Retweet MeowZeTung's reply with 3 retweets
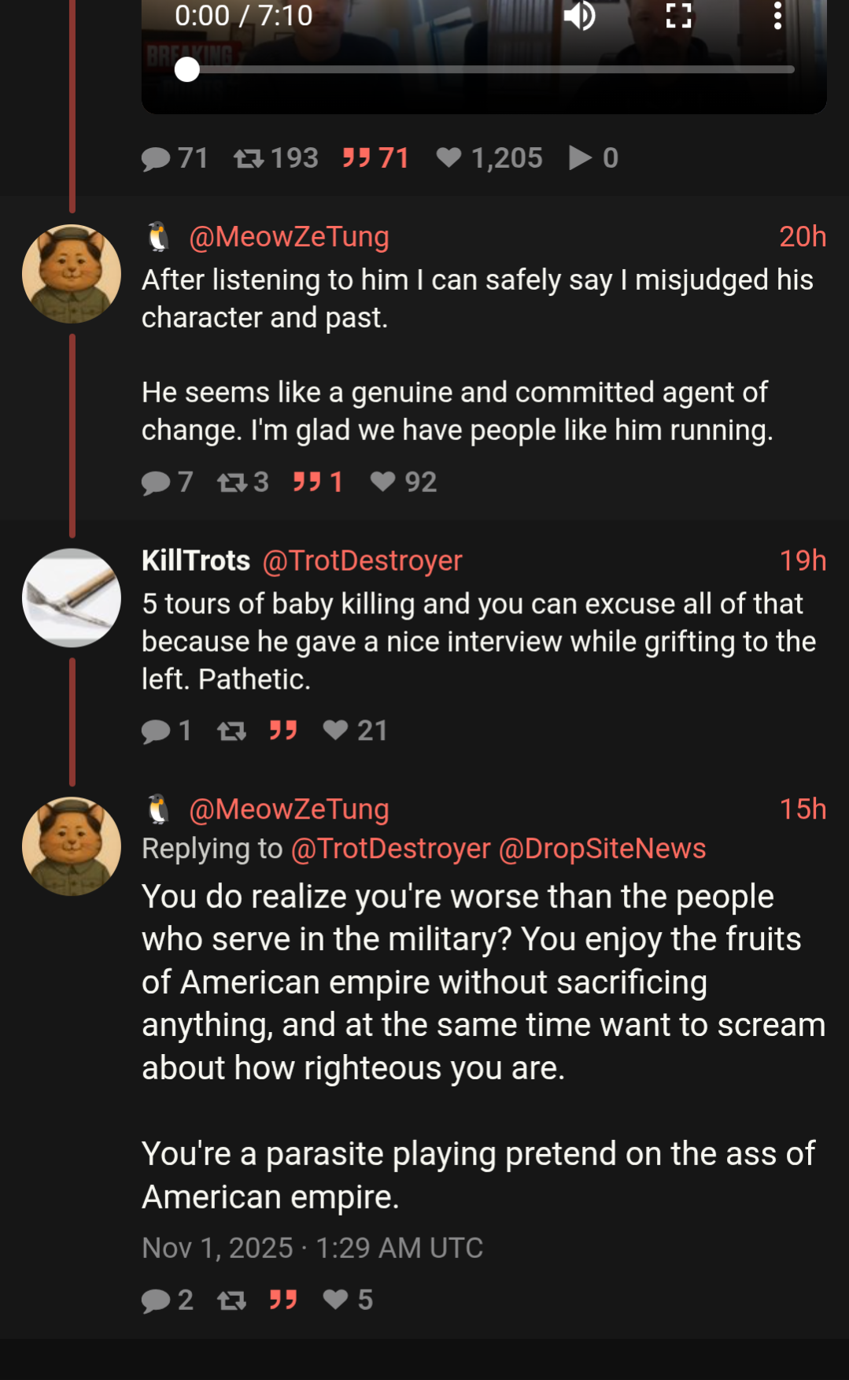Screen dimensions: 849x1380 point(232,483)
